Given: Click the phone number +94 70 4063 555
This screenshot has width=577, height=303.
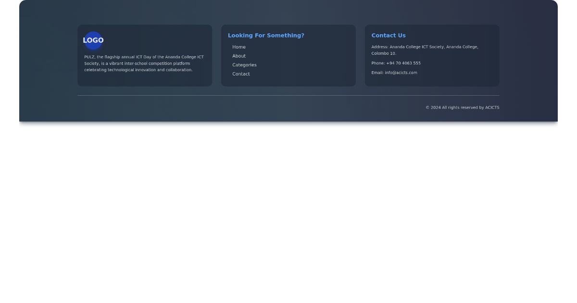Looking at the screenshot, I should (404, 63).
